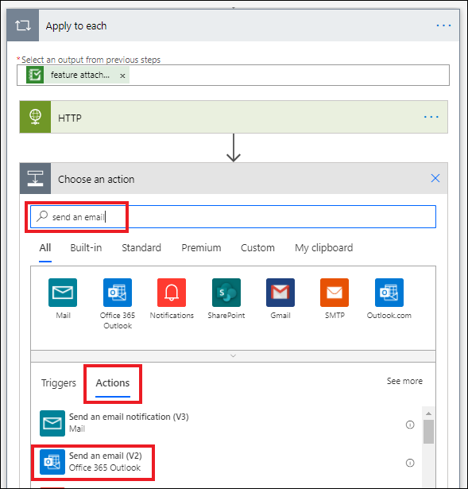Screen dimensions: 468x489
Task: Switch to the Premium tab
Action: tap(201, 247)
